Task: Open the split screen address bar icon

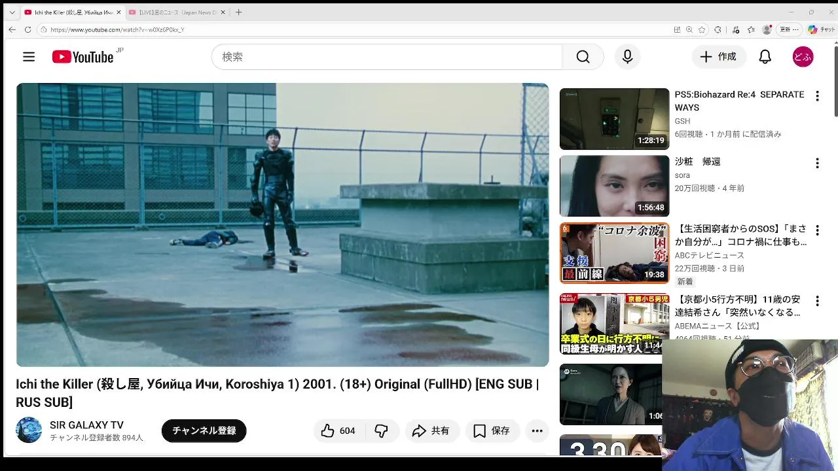Action: point(677,29)
